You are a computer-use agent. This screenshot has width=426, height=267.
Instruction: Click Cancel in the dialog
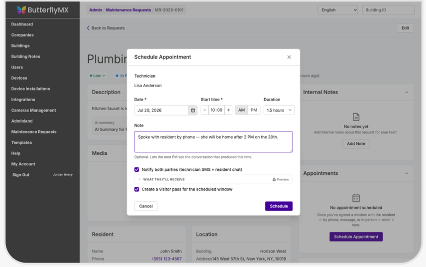tap(146, 206)
